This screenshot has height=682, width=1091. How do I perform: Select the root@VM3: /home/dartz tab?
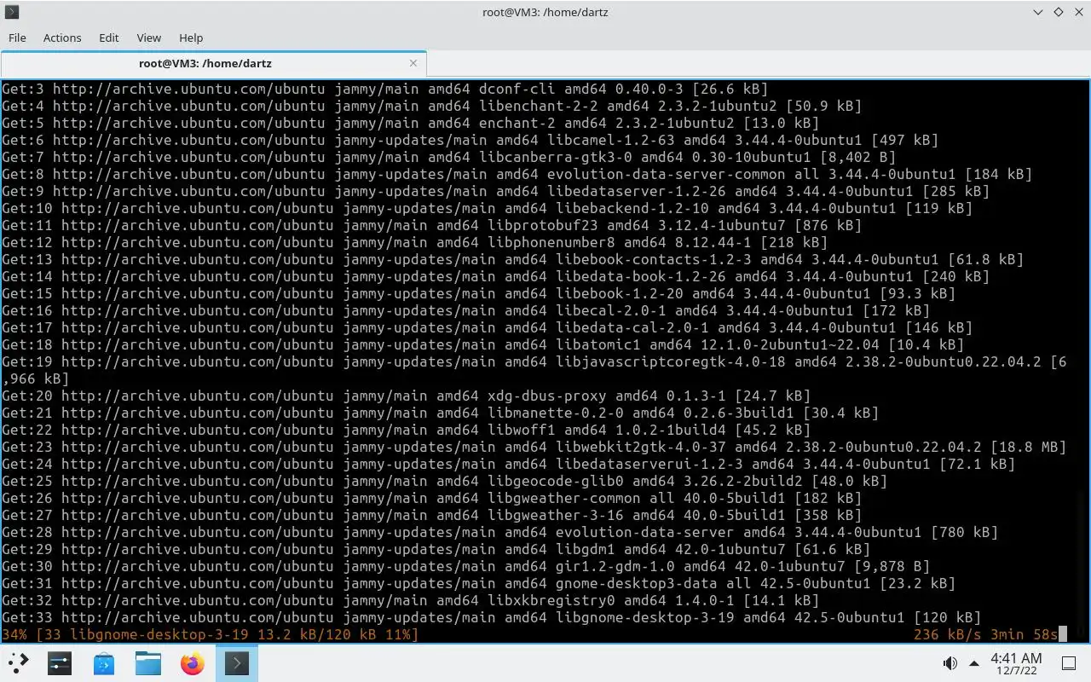coord(205,63)
